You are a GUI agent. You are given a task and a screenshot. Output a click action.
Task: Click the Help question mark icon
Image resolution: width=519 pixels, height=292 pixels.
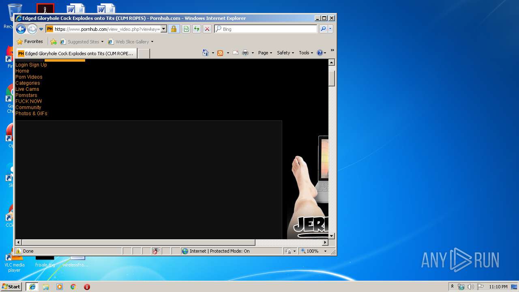320,53
